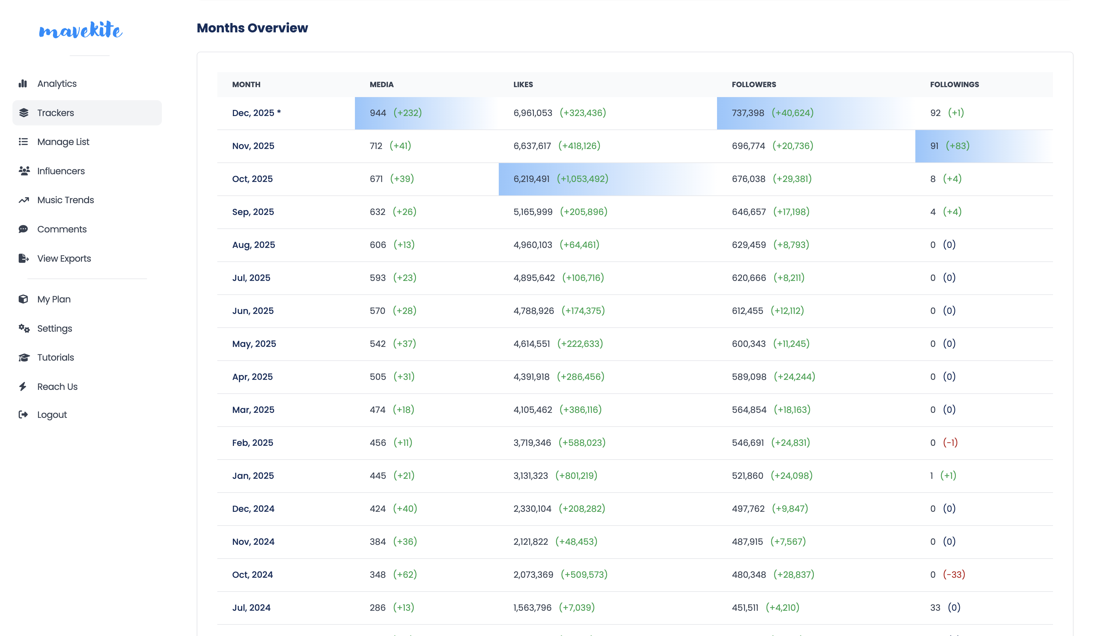Click the View Exports document icon
This screenshot has width=1109, height=636.
click(x=24, y=258)
